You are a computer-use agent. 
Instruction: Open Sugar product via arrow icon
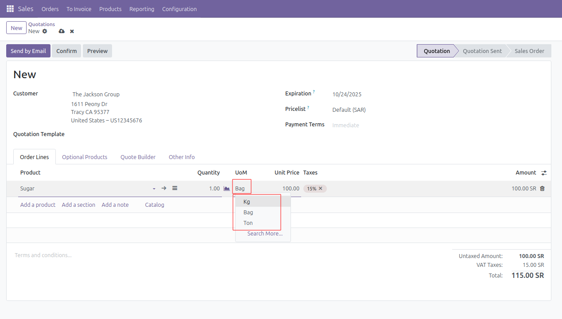pos(164,188)
